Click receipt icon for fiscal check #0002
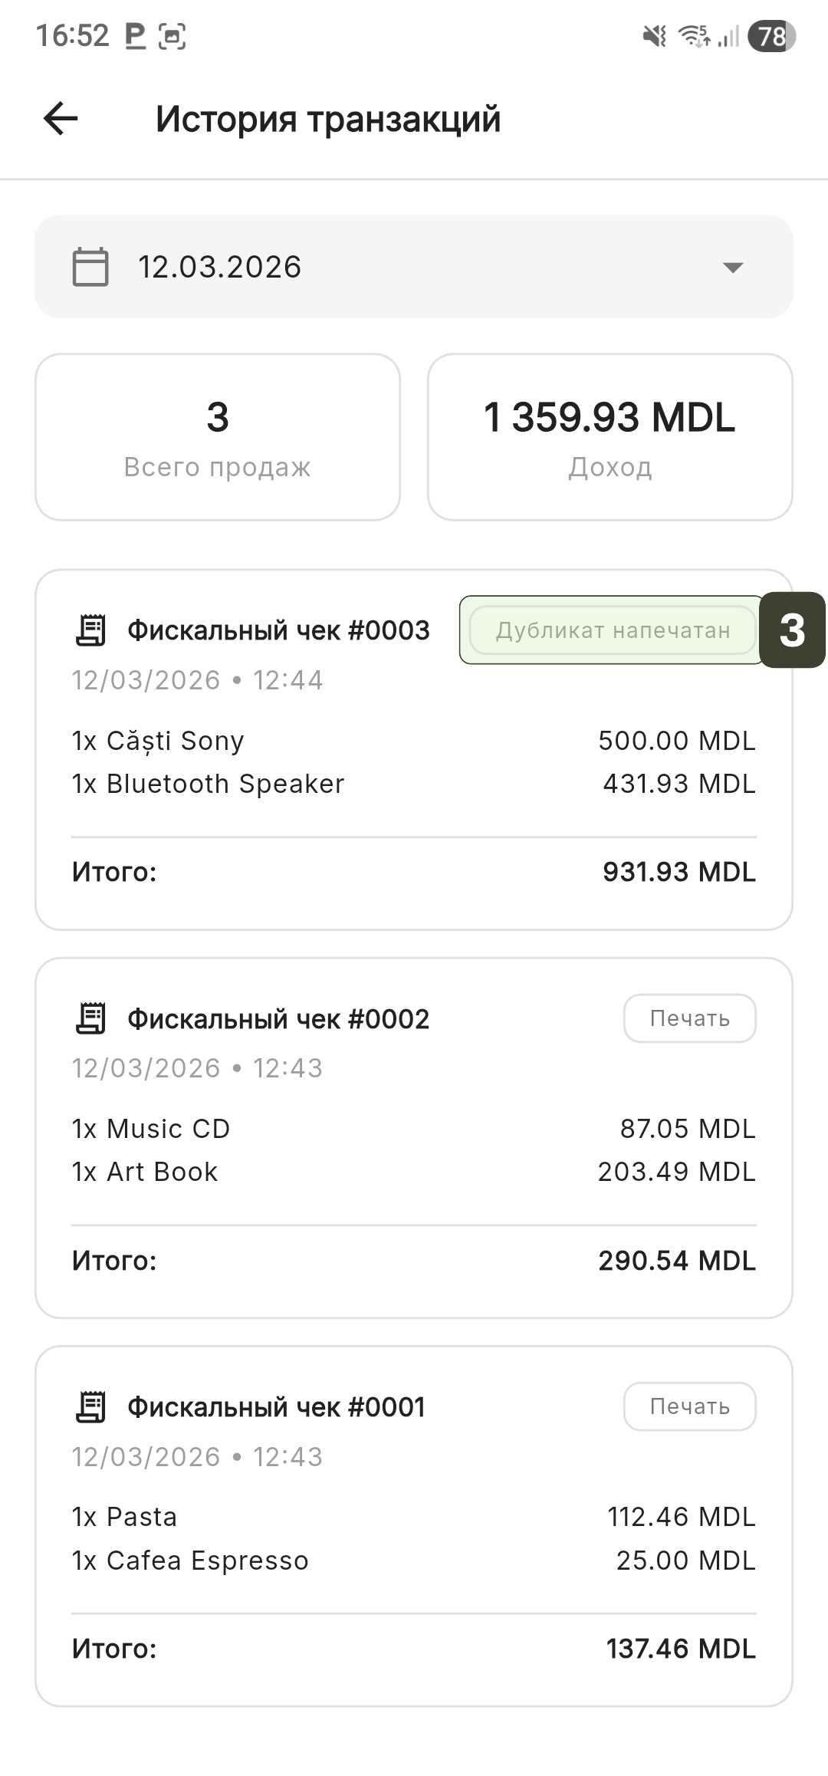828x1776 pixels. (x=90, y=1018)
